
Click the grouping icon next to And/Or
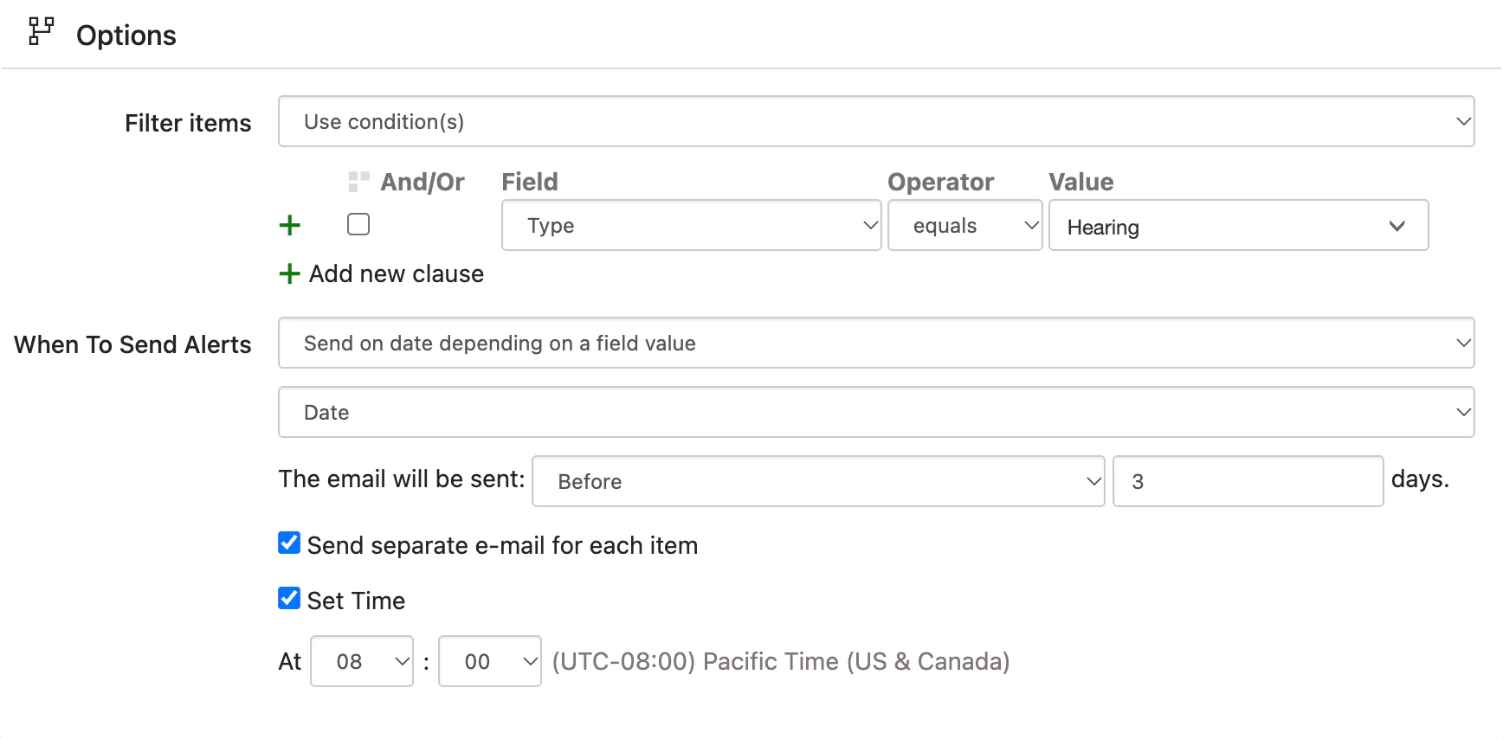pos(358,181)
